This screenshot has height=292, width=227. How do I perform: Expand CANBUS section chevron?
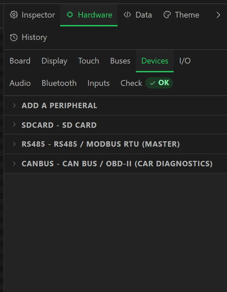pos(14,164)
